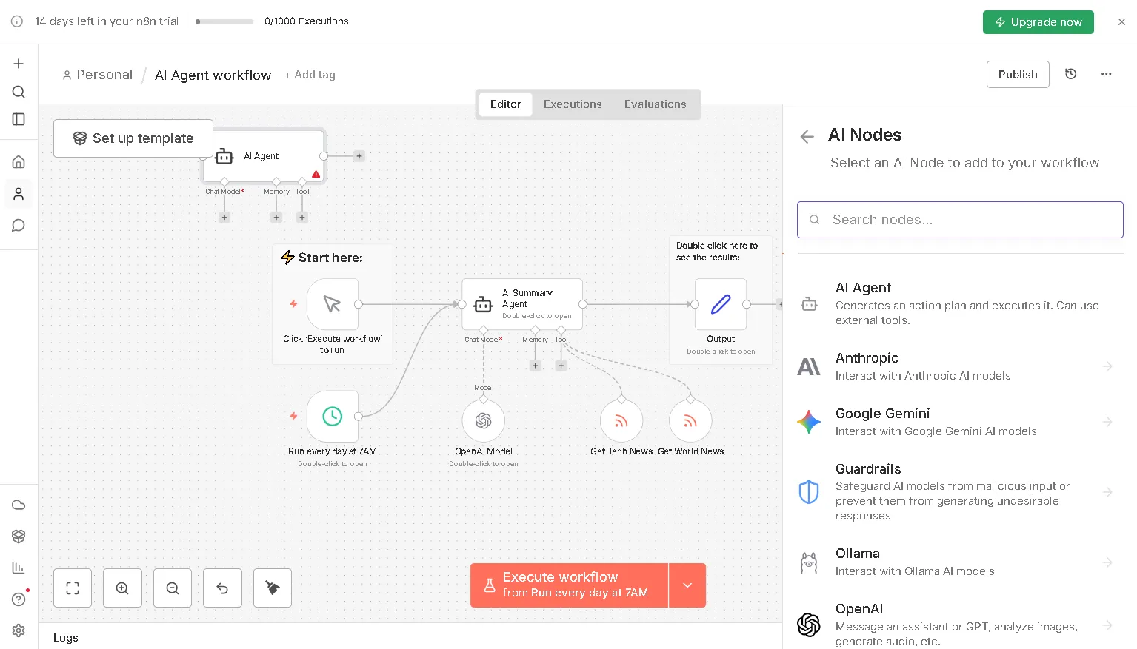1137x649 pixels.
Task: Select the manual trigger cursor node
Action: (333, 304)
